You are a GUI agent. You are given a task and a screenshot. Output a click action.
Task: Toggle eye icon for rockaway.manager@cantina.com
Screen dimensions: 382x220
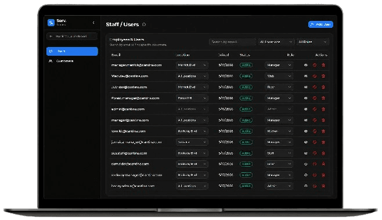(x=306, y=175)
